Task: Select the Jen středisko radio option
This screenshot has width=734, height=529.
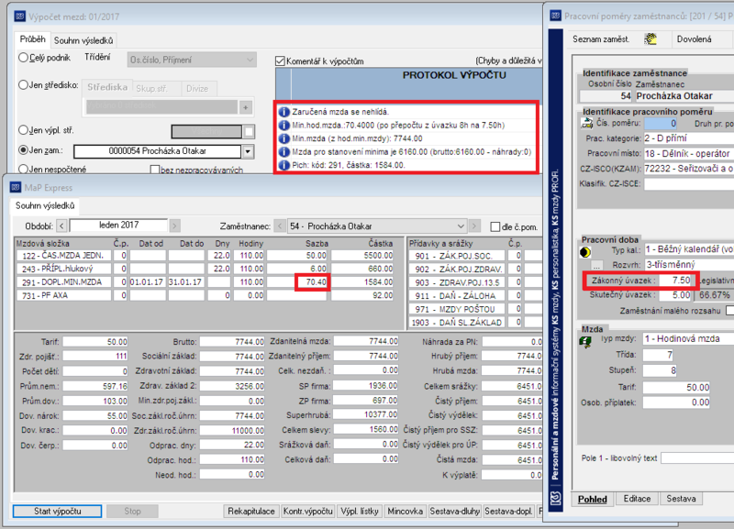Action: tap(23, 85)
